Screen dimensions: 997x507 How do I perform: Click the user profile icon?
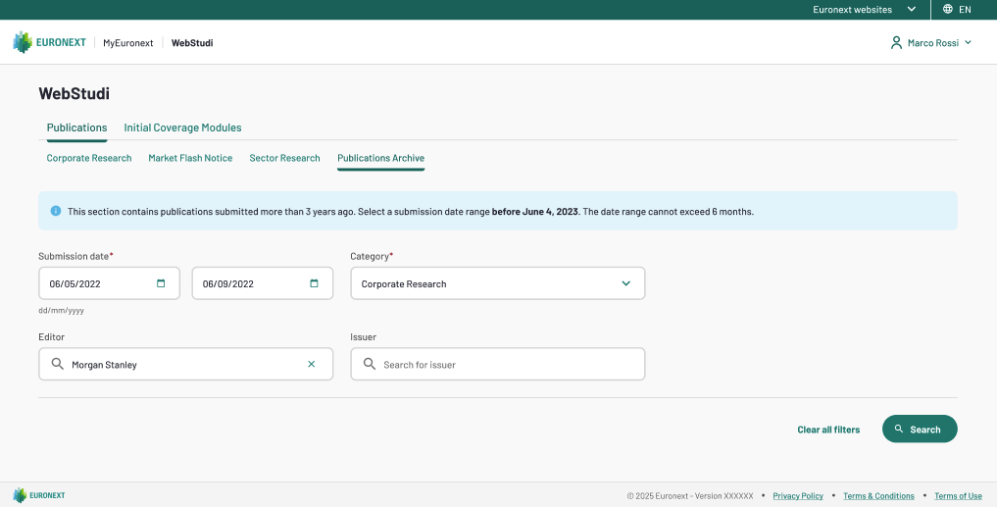tap(897, 42)
